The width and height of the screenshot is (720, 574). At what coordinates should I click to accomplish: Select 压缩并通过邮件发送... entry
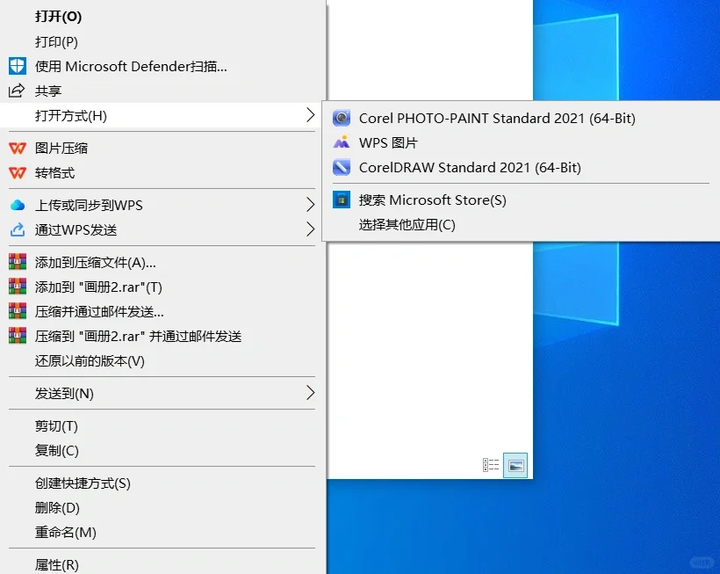pos(162,311)
